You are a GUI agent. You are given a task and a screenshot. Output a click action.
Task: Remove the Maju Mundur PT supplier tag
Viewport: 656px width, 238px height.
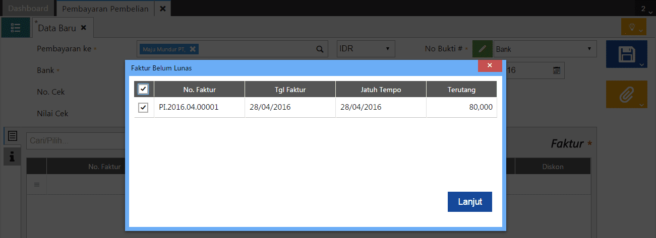coord(193,49)
